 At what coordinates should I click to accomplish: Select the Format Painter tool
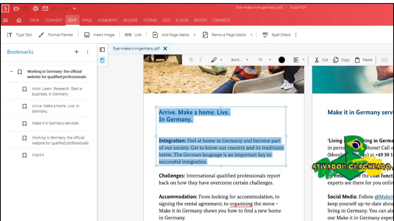(56, 35)
